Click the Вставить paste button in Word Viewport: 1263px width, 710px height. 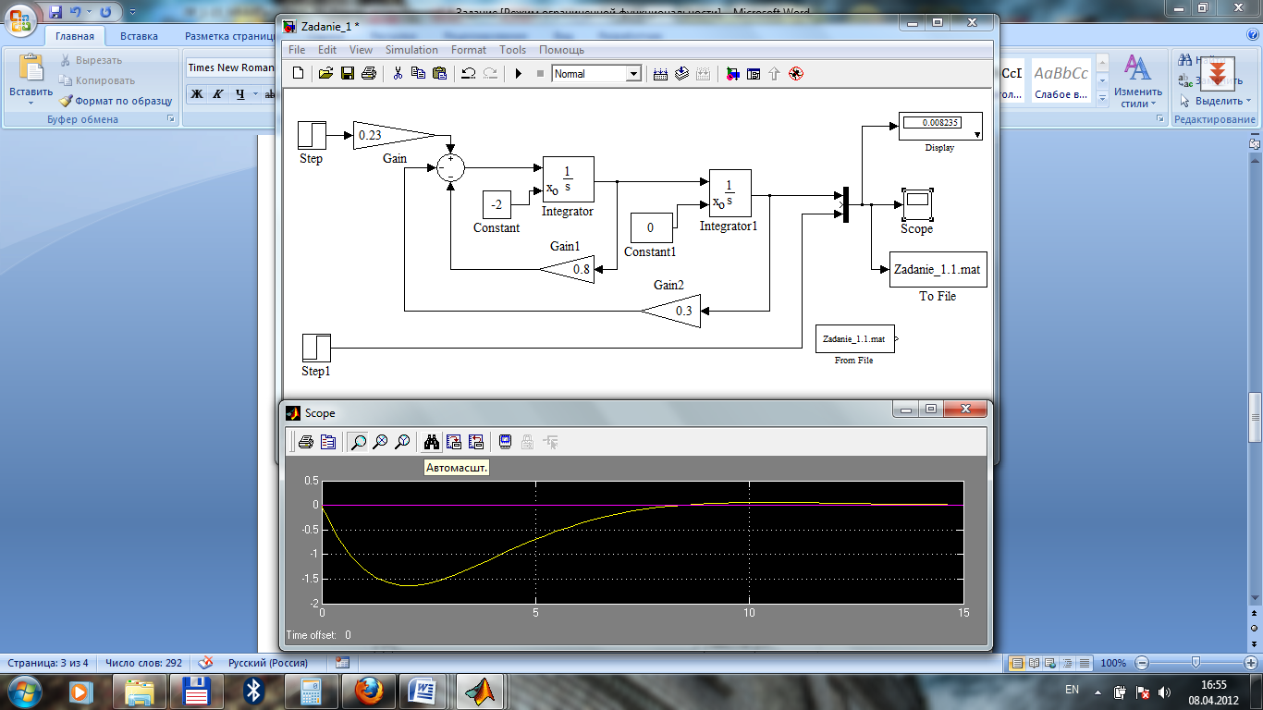31,78
